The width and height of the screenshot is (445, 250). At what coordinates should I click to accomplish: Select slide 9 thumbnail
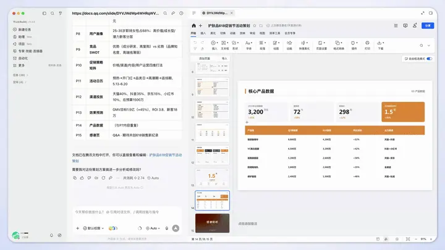212,87
